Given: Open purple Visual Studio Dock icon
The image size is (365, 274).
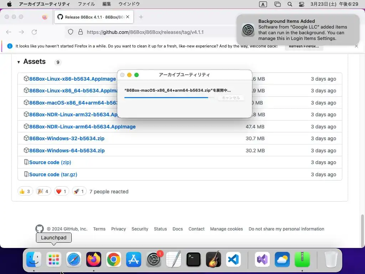Looking at the screenshot, I should coord(262,259).
